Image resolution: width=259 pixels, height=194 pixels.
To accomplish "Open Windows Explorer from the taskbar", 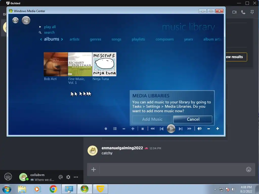I will pos(22,189).
